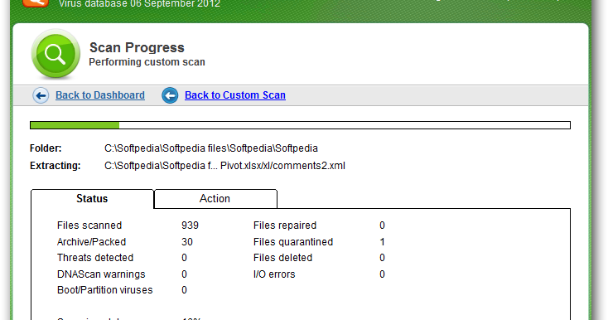Click the Files repaired value 0
Image resolution: width=608 pixels, height=320 pixels.
(383, 225)
